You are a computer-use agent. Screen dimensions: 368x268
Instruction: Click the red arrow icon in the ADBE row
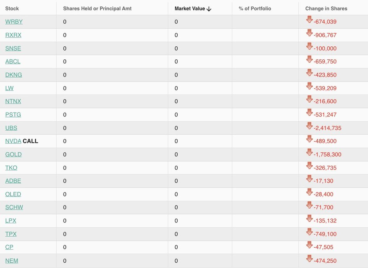click(x=309, y=178)
